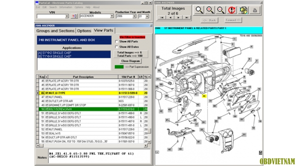Click the green Part Supersession swatch

[x=119, y=67]
